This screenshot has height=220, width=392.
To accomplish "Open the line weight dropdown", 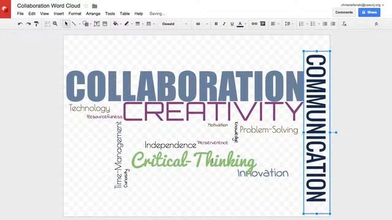I will (x=139, y=24).
